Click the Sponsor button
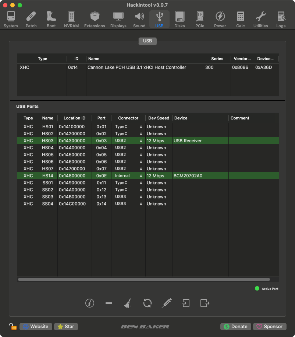295x337 pixels. (270, 326)
